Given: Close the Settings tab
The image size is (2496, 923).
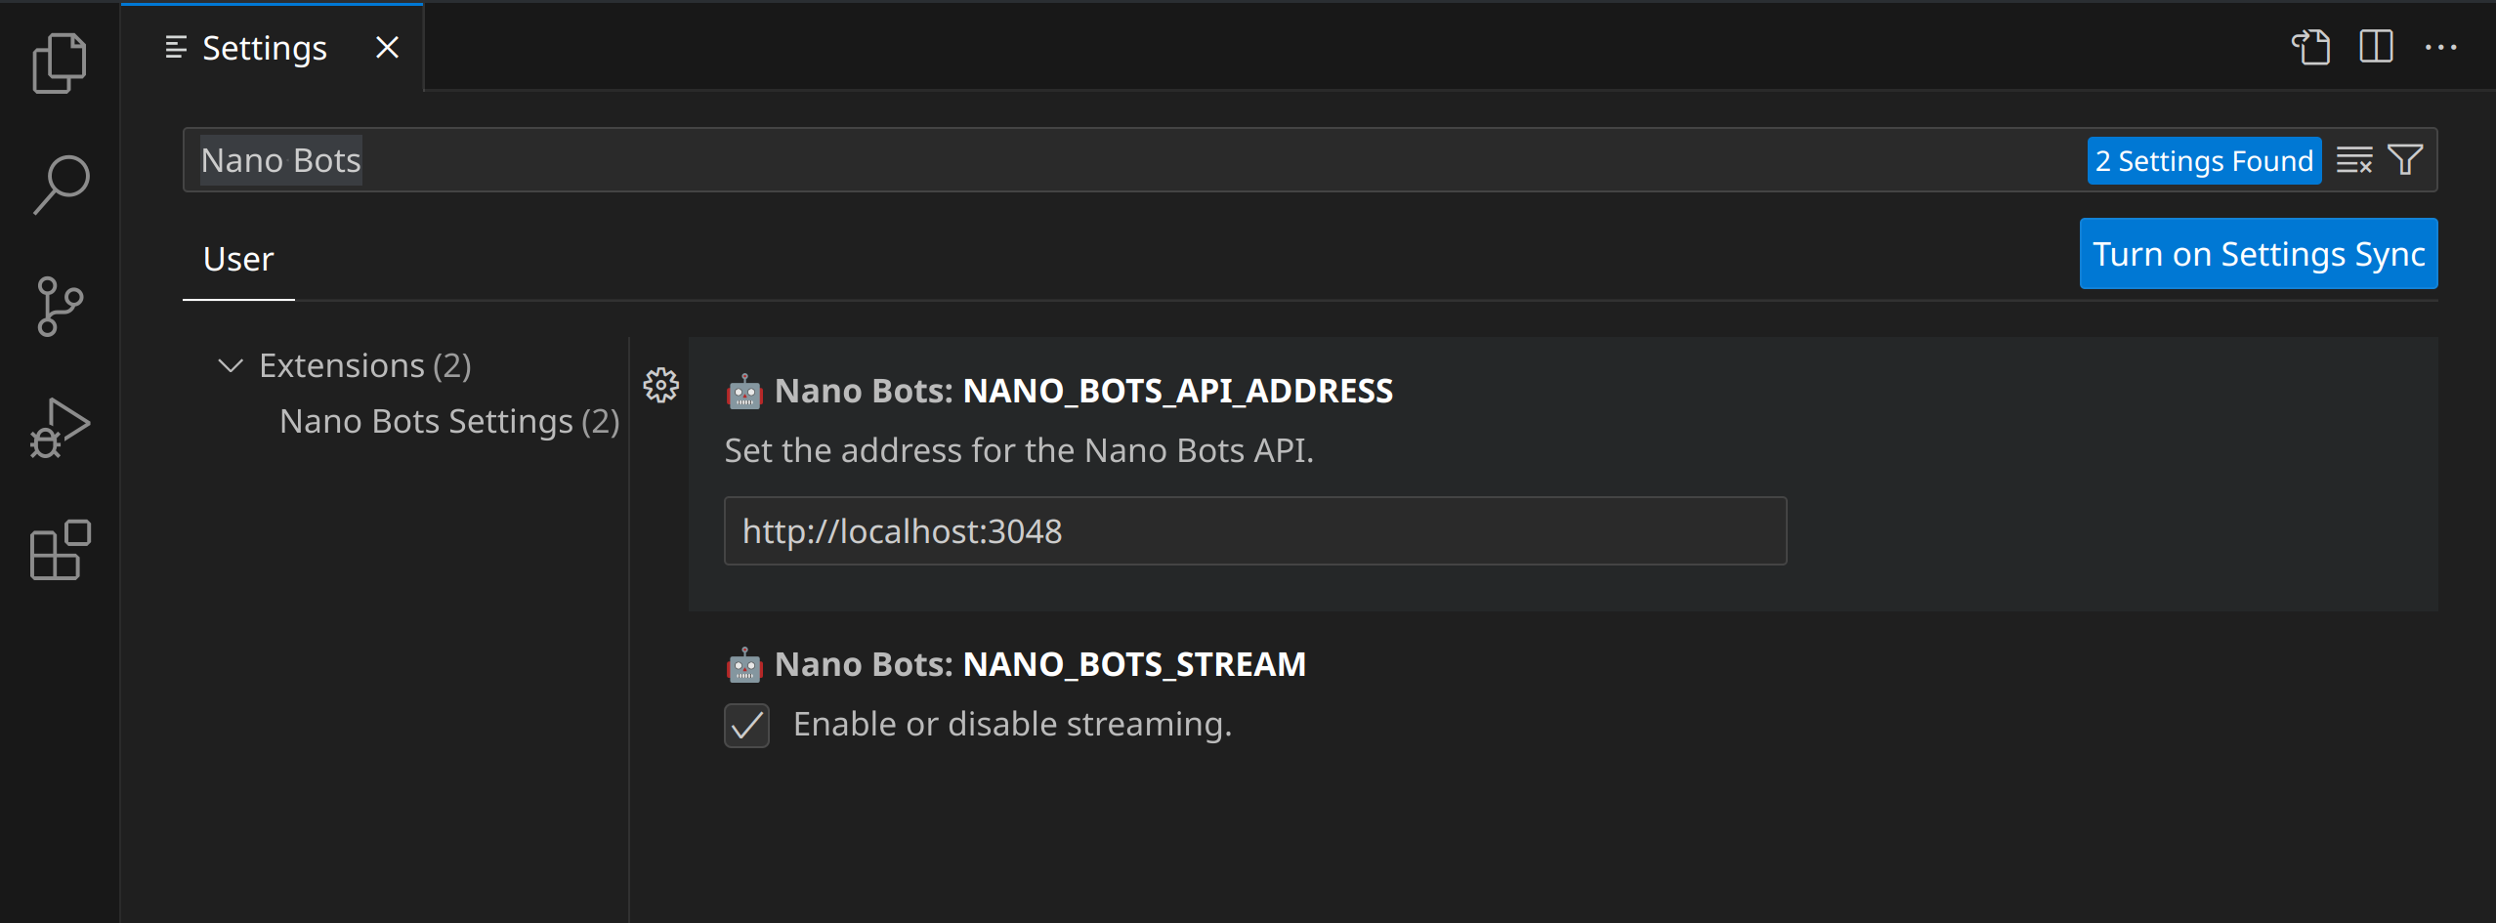Looking at the screenshot, I should [387, 47].
